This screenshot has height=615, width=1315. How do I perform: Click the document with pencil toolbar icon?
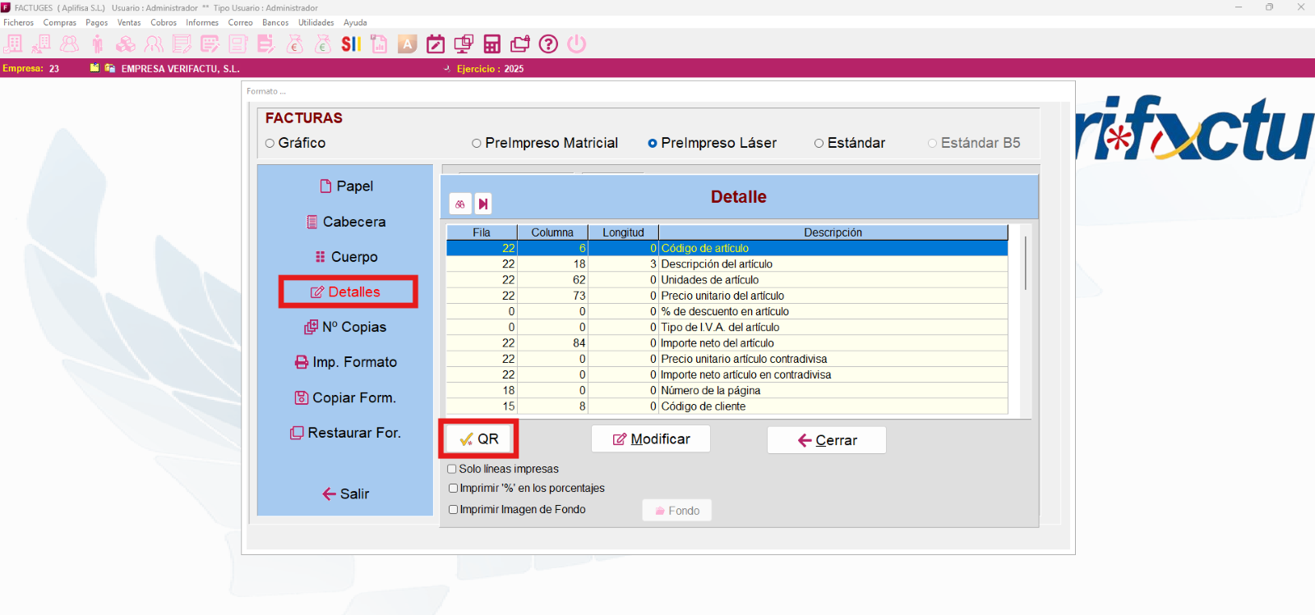(265, 44)
